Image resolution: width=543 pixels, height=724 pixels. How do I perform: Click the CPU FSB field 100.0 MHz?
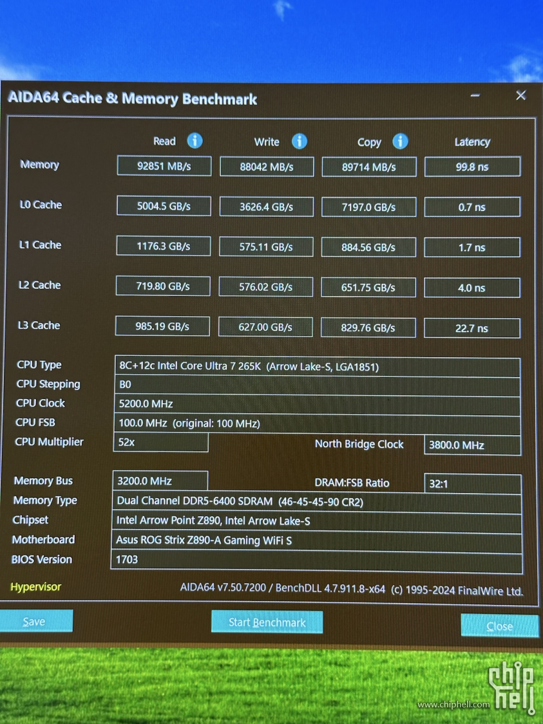point(317,424)
